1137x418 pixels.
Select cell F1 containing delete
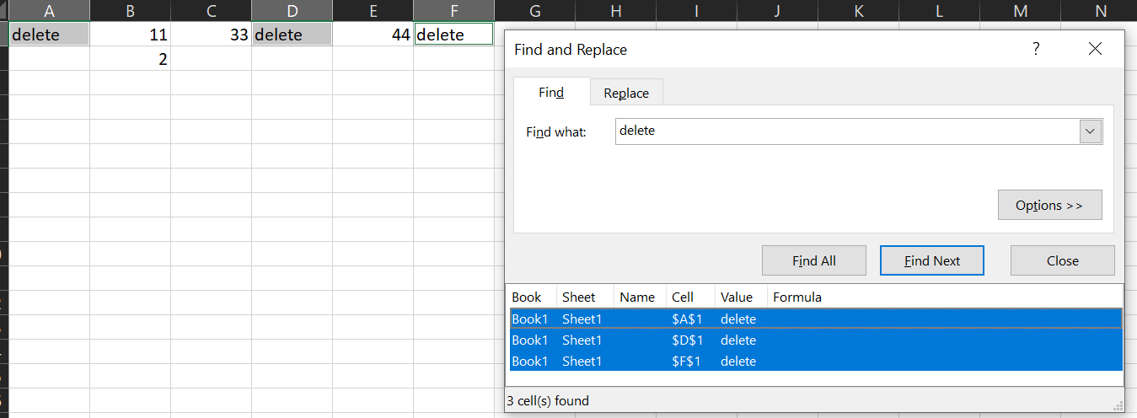453,35
